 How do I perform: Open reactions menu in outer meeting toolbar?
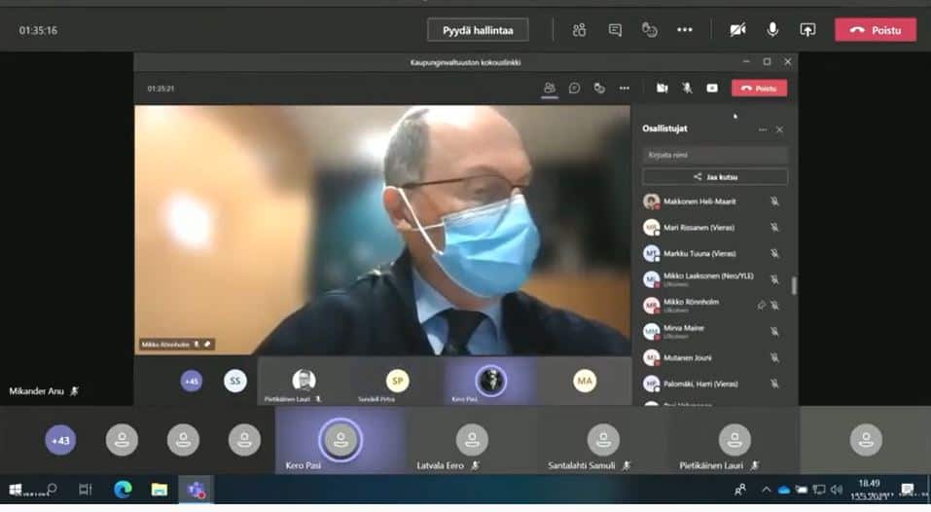point(650,30)
